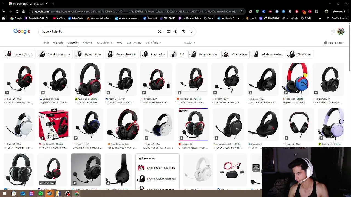
Task: Open the Chrome extensions puzzle icon
Action: 316,11
